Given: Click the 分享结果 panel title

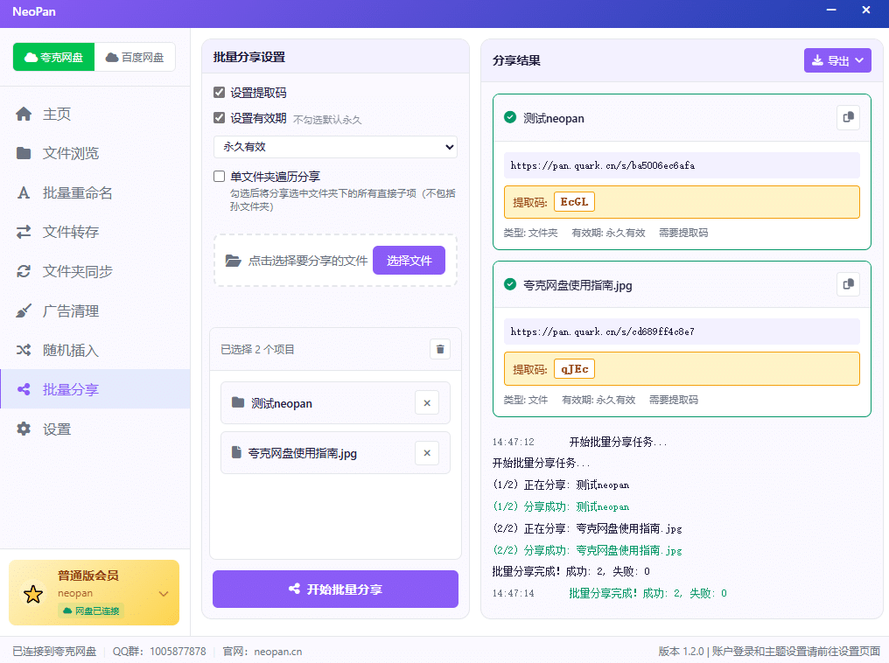Looking at the screenshot, I should point(516,60).
